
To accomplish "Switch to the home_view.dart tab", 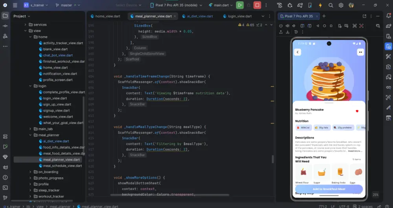I will [105, 16].
